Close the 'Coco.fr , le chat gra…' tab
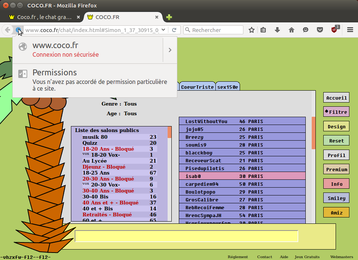This screenshot has width=358, height=260. 78,17
